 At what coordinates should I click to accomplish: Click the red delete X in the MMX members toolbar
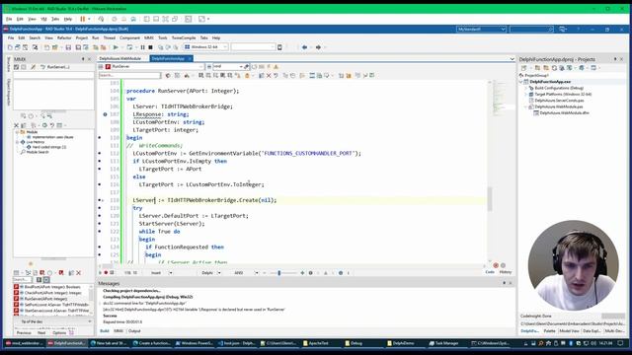79,273
